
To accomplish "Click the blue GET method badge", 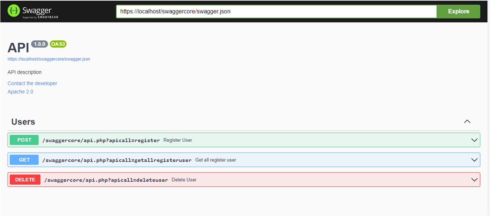I will click(x=24, y=160).
